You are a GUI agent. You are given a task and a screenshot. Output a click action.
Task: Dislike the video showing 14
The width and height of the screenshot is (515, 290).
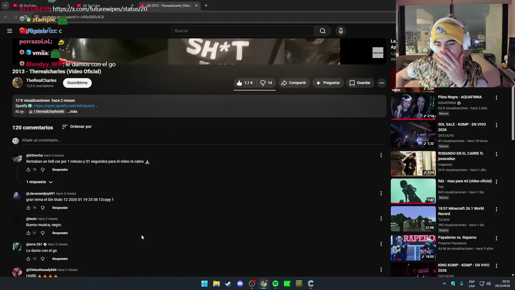pyautogui.click(x=266, y=83)
